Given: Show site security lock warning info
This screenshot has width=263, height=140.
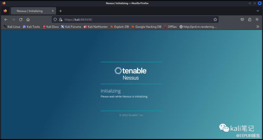Looking at the screenshot, I should (61, 19).
